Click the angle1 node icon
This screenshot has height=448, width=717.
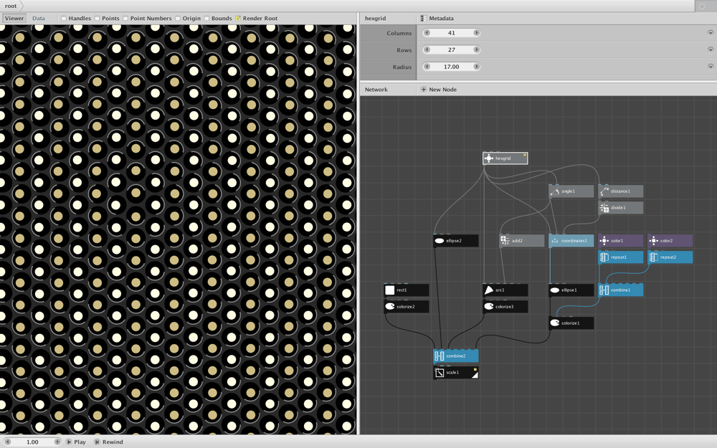click(555, 191)
